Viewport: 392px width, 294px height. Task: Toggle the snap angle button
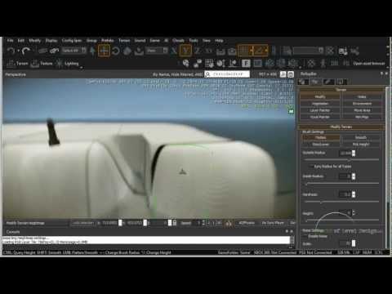tap(261, 51)
